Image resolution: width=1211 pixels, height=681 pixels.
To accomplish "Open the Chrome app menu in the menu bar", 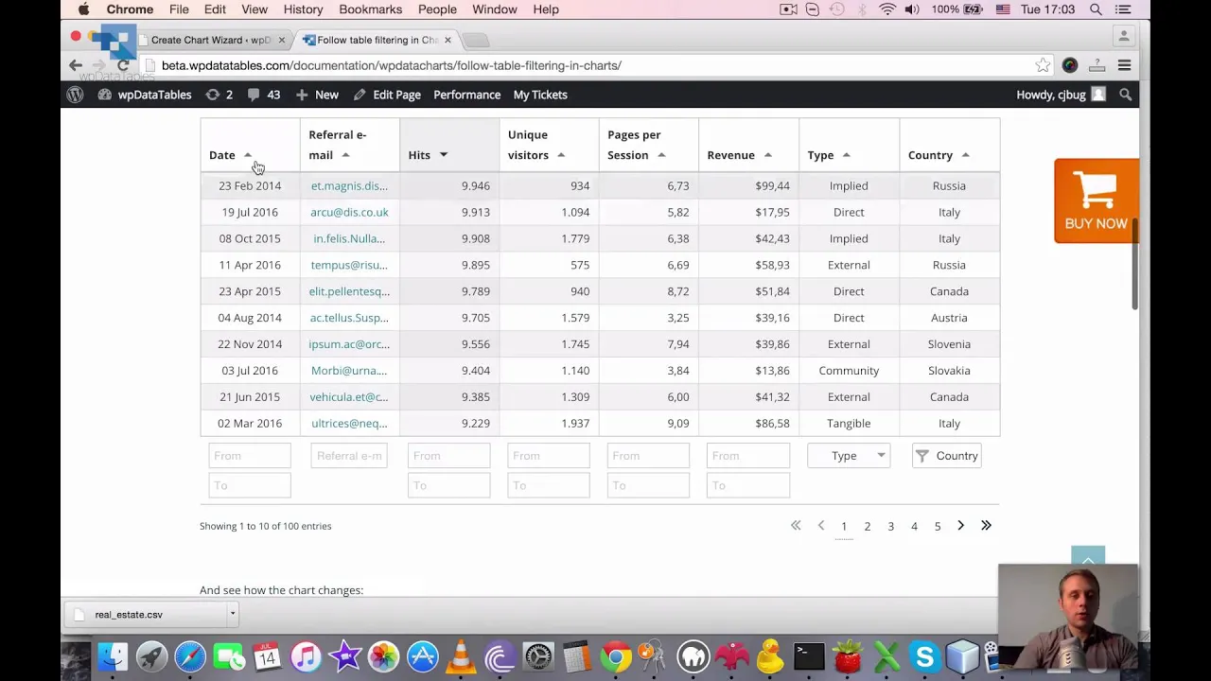I will tap(130, 9).
